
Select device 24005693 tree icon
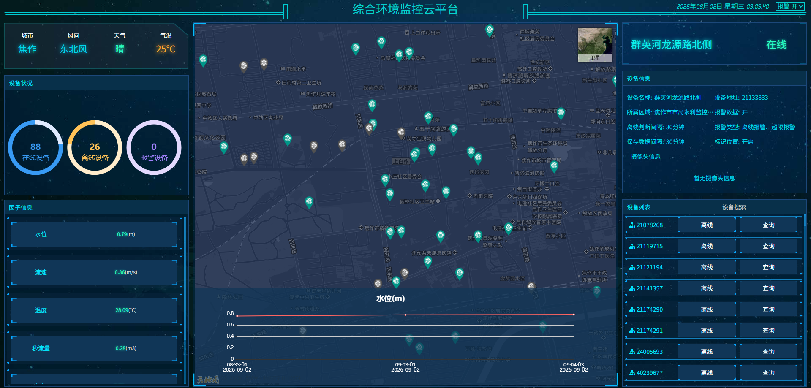632,352
